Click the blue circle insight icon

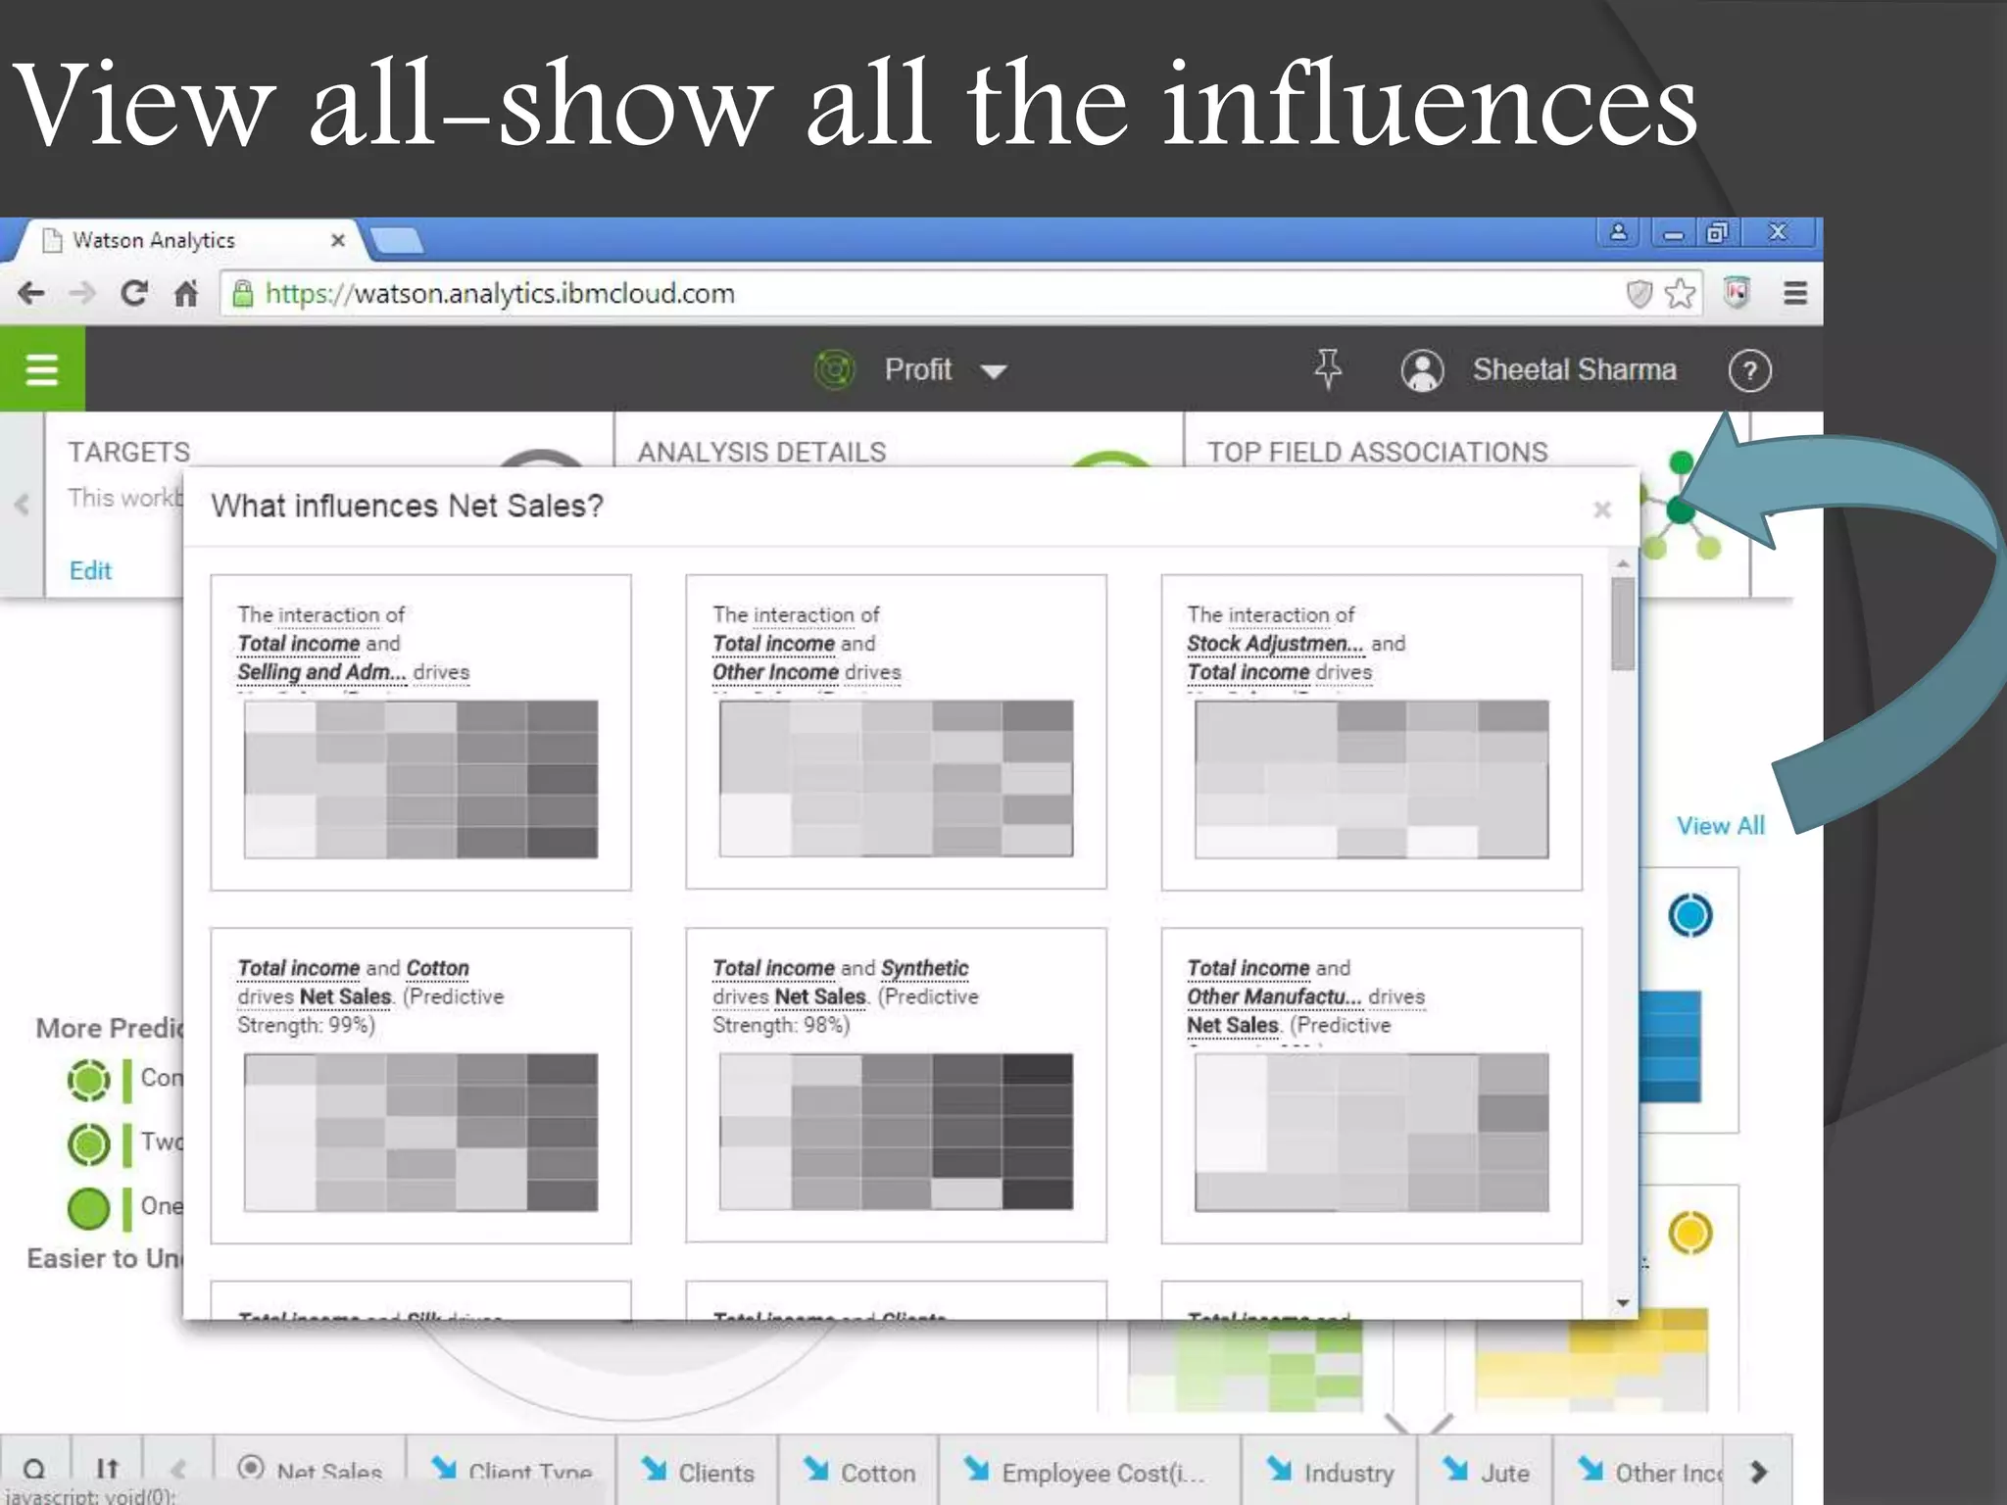pyautogui.click(x=1689, y=916)
